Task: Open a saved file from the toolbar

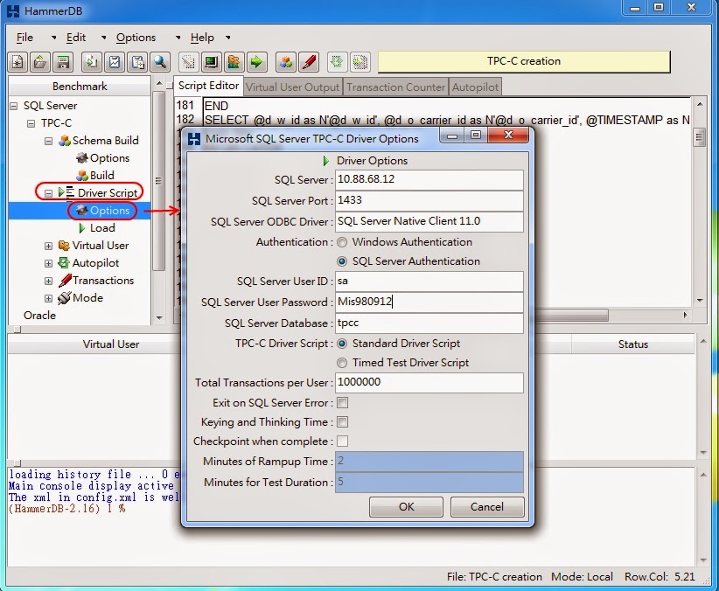Action: click(39, 61)
